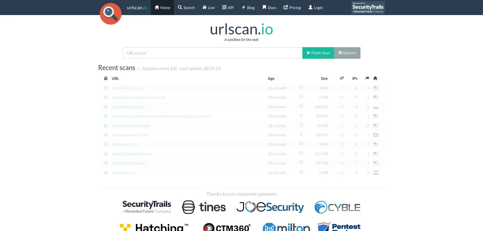
Task: Click the 138 requests count for www.vrplus.ir
Action: [x=340, y=173]
